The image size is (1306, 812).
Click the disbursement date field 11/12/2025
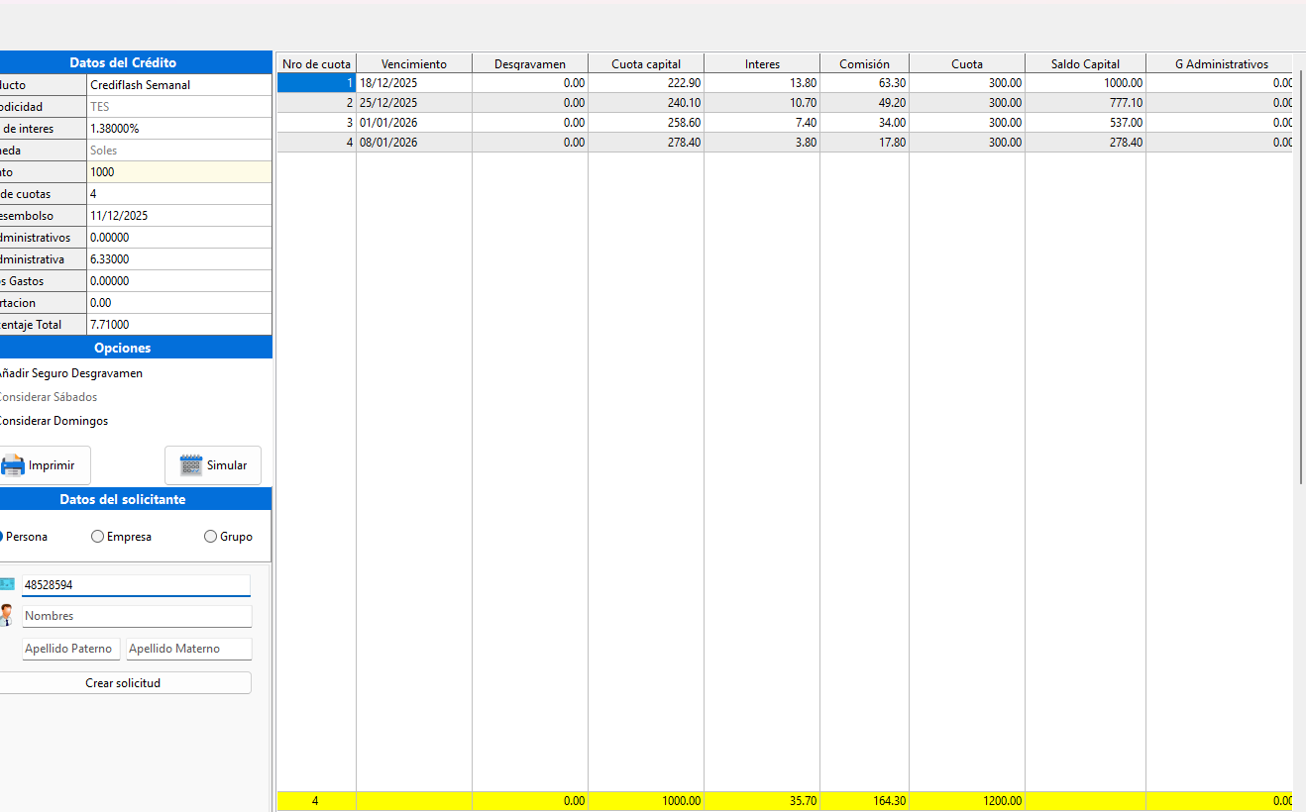point(178,216)
